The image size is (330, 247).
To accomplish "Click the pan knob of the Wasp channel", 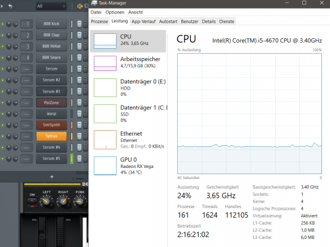I will click(x=9, y=114).
